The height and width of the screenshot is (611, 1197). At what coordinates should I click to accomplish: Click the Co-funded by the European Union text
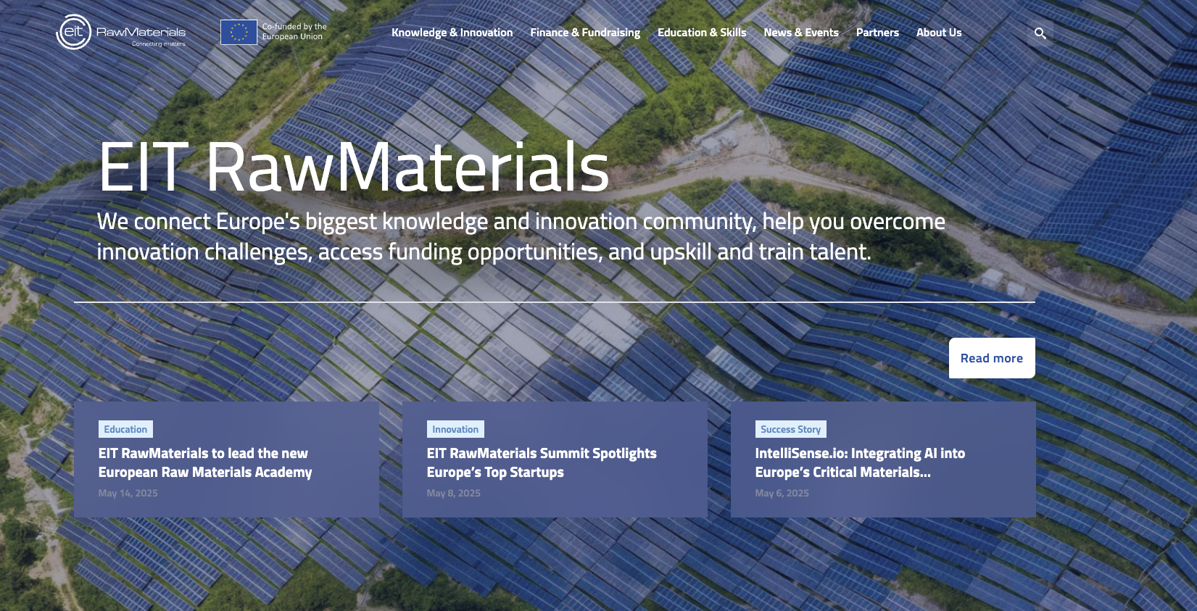pos(294,32)
